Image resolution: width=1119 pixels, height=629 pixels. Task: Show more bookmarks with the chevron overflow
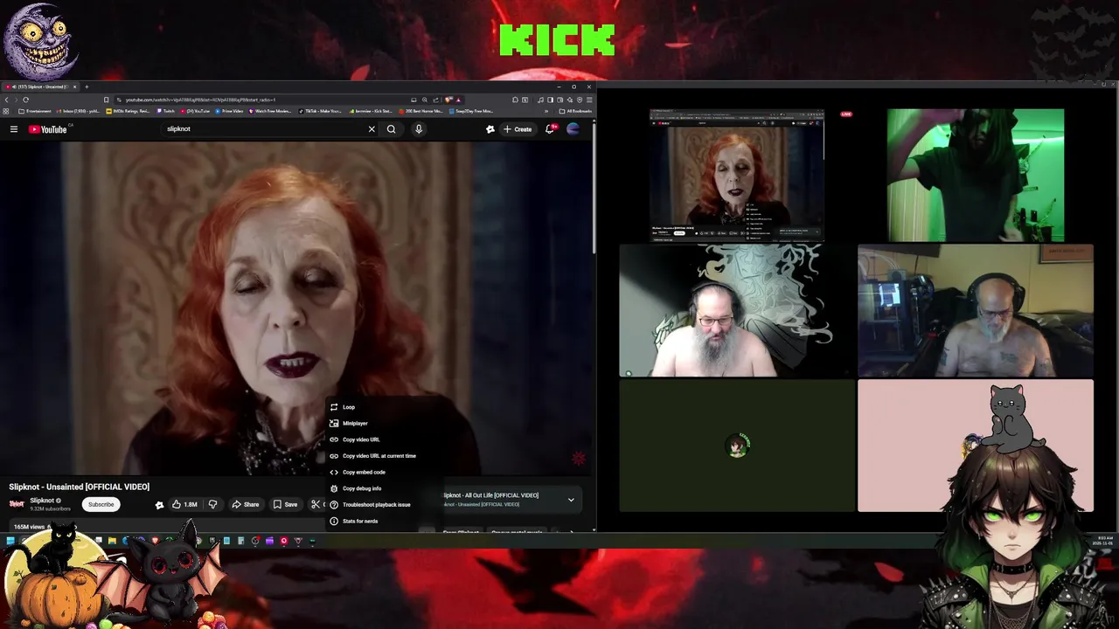(x=547, y=111)
